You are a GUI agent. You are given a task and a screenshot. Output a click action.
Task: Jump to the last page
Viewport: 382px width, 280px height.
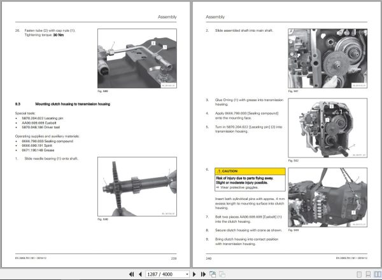[x=203, y=274]
